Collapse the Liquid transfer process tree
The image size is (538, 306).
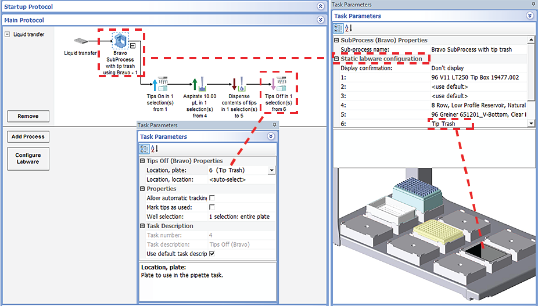tap(7, 34)
